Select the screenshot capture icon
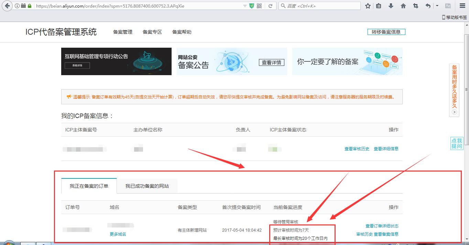The width and height of the screenshot is (469, 245). [415, 5]
